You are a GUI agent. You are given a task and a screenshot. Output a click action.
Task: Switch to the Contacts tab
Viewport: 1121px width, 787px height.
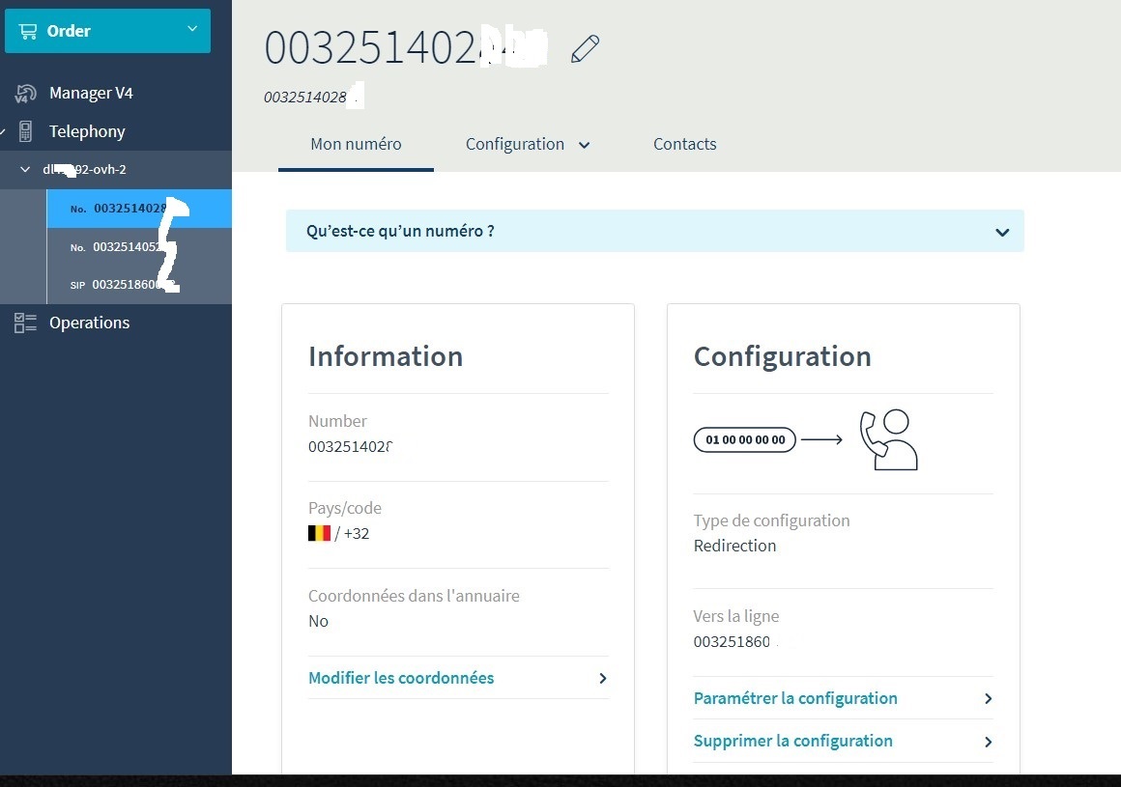684,145
